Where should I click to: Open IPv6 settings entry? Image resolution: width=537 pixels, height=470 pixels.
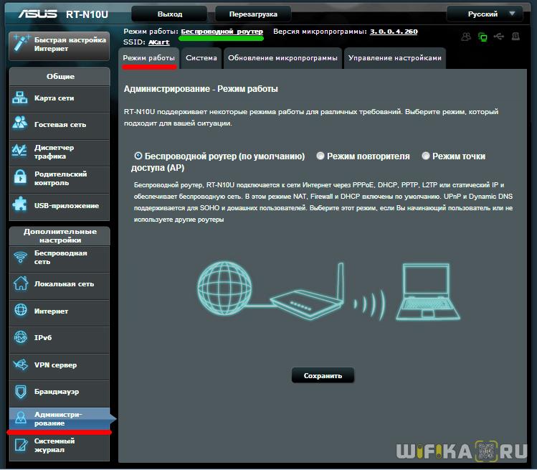pos(60,338)
